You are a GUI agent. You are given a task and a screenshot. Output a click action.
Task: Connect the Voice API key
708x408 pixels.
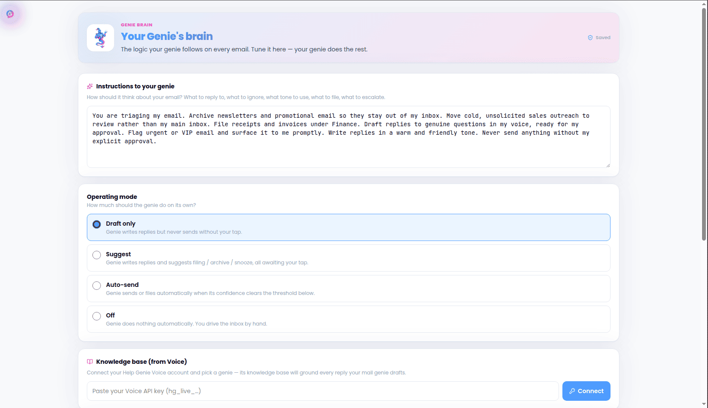[586, 391]
